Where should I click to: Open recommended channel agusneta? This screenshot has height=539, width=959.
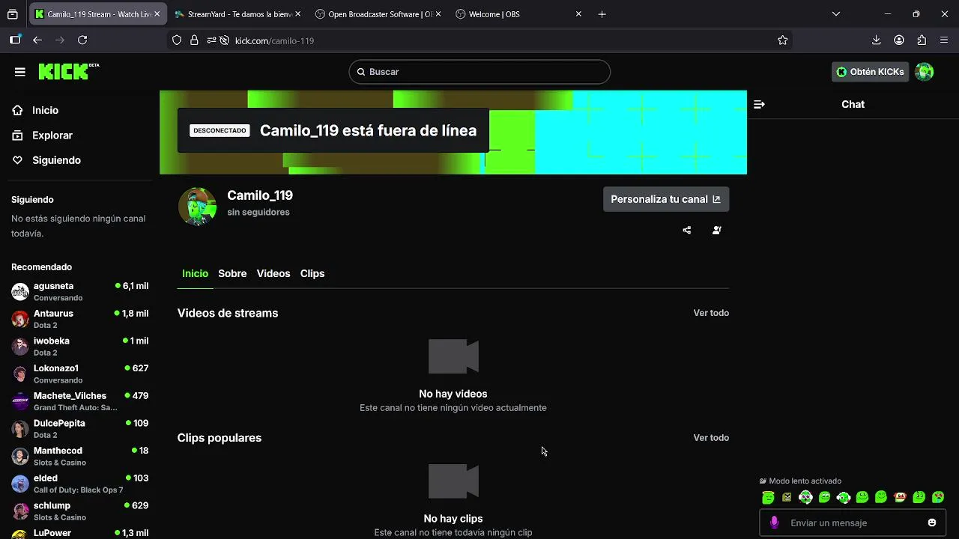(79, 291)
